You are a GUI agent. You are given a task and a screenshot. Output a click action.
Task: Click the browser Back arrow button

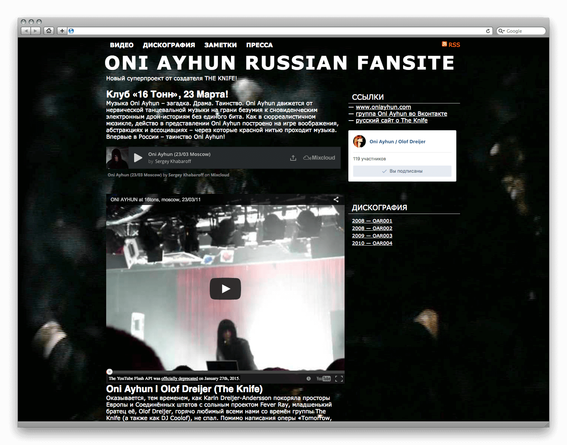click(26, 31)
